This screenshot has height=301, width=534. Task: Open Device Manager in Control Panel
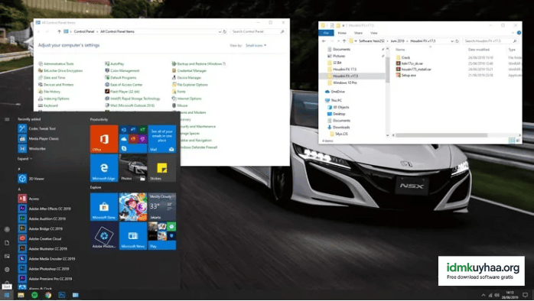tap(187, 78)
